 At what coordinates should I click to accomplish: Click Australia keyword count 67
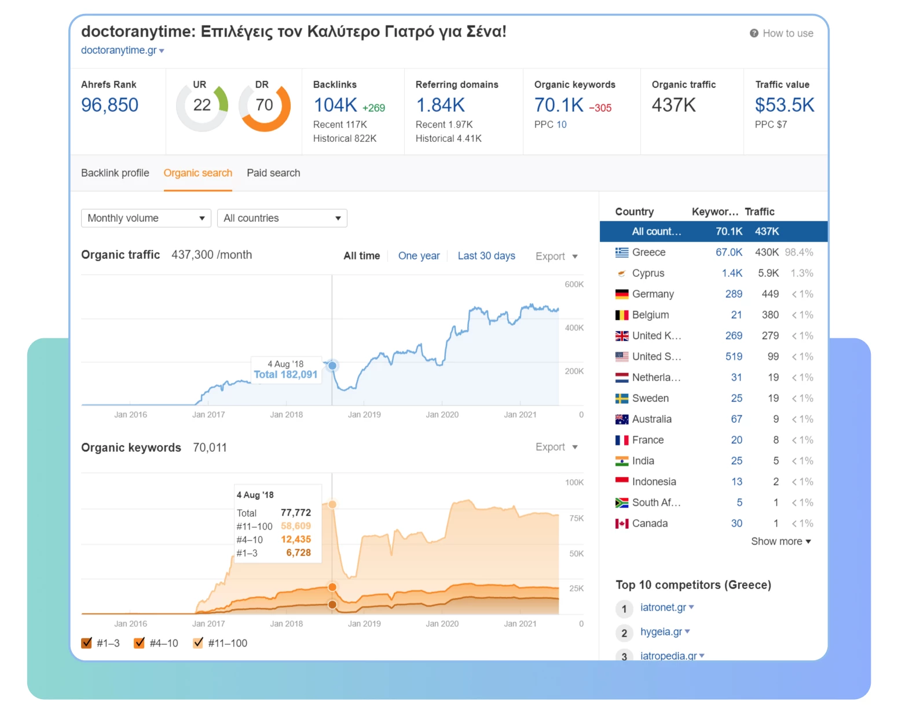736,419
